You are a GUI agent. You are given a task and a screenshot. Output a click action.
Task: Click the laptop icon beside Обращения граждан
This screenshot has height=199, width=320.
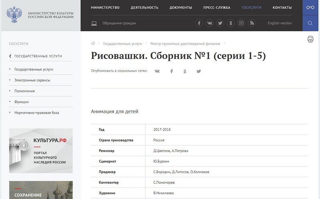tap(94, 23)
